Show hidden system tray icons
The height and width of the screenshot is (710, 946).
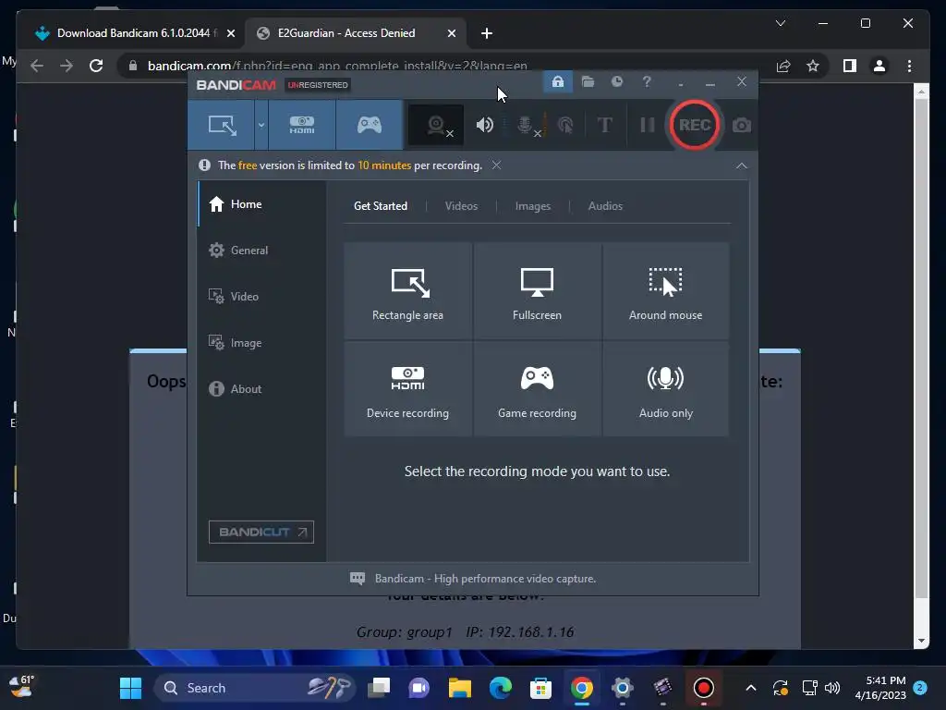[750, 688]
